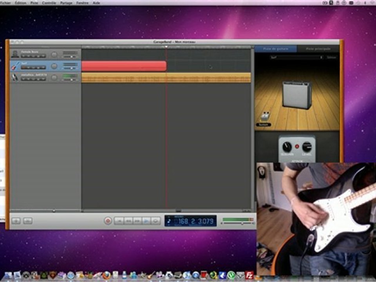376x282 pixels.
Task: Switch to the Piste de guitare tab
Action: pos(275,49)
